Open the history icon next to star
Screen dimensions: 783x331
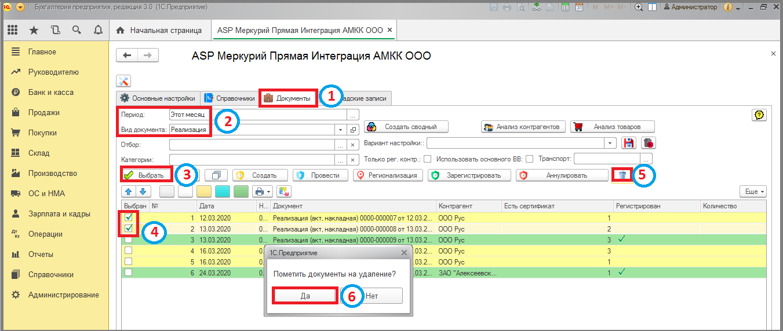[55, 30]
